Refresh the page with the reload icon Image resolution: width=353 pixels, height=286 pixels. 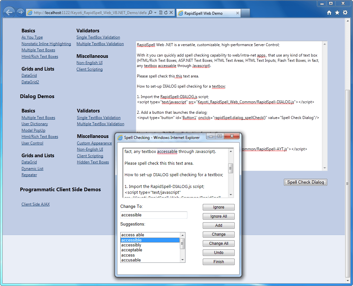(166, 13)
